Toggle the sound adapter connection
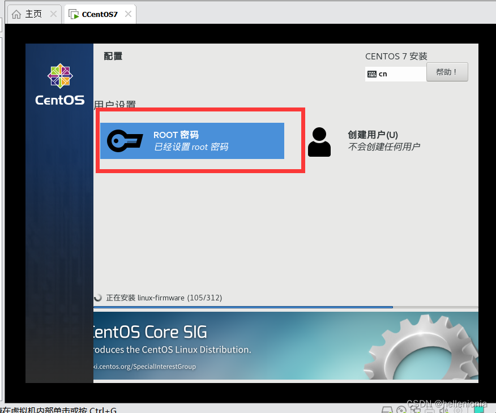This screenshot has height=413, width=496. pyautogui.click(x=444, y=410)
